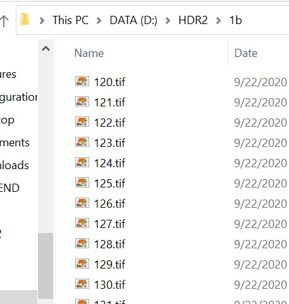The height and width of the screenshot is (304, 289).
Task: Click the folder icon in address bar
Action: click(25, 20)
